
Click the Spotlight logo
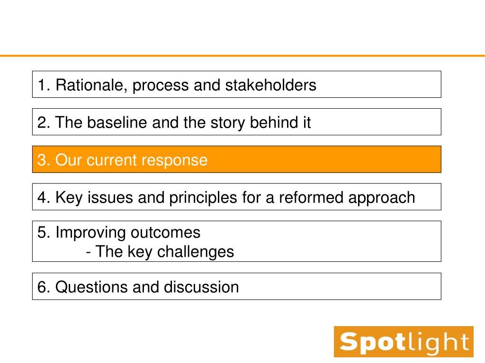(x=404, y=342)
